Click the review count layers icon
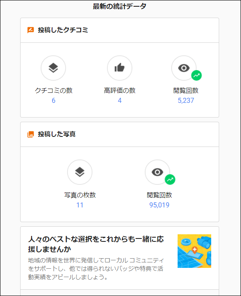 [53, 68]
